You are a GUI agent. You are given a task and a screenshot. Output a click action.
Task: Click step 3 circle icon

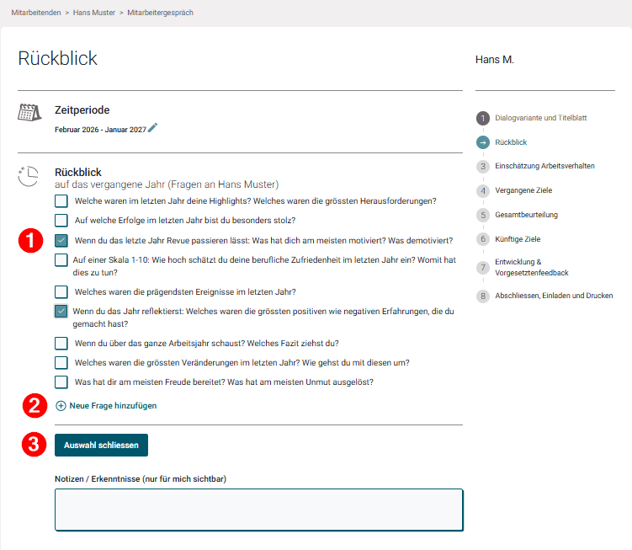point(483,166)
